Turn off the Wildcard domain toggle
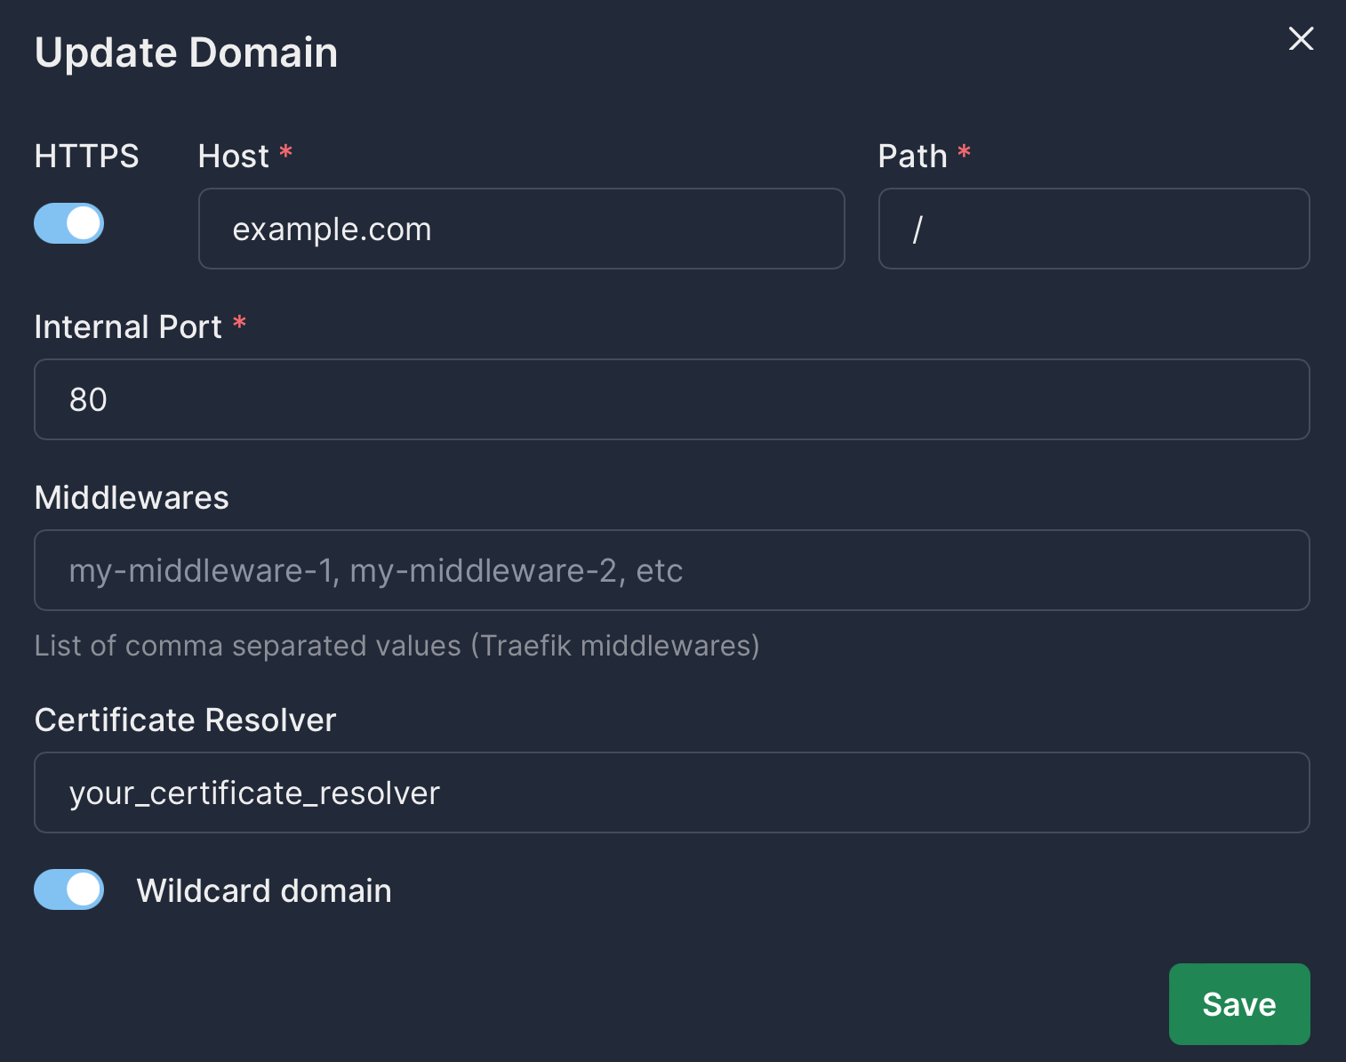The width and height of the screenshot is (1346, 1062). pos(68,889)
